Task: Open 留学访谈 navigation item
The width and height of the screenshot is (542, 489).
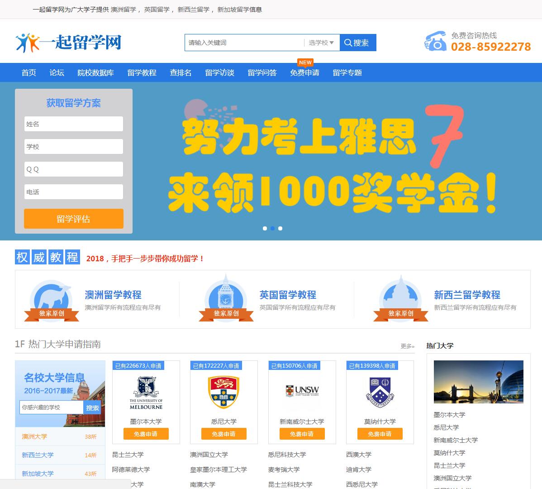Action: [219, 72]
